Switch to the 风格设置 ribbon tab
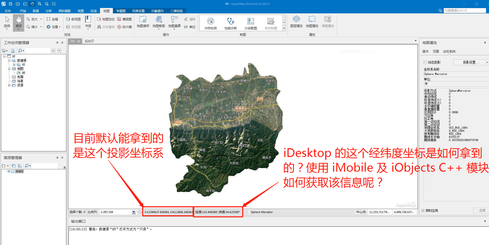Screen dimensions: 489x245 [x=138, y=11]
